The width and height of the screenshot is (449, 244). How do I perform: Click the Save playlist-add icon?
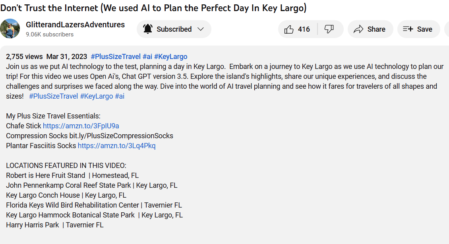coord(408,29)
